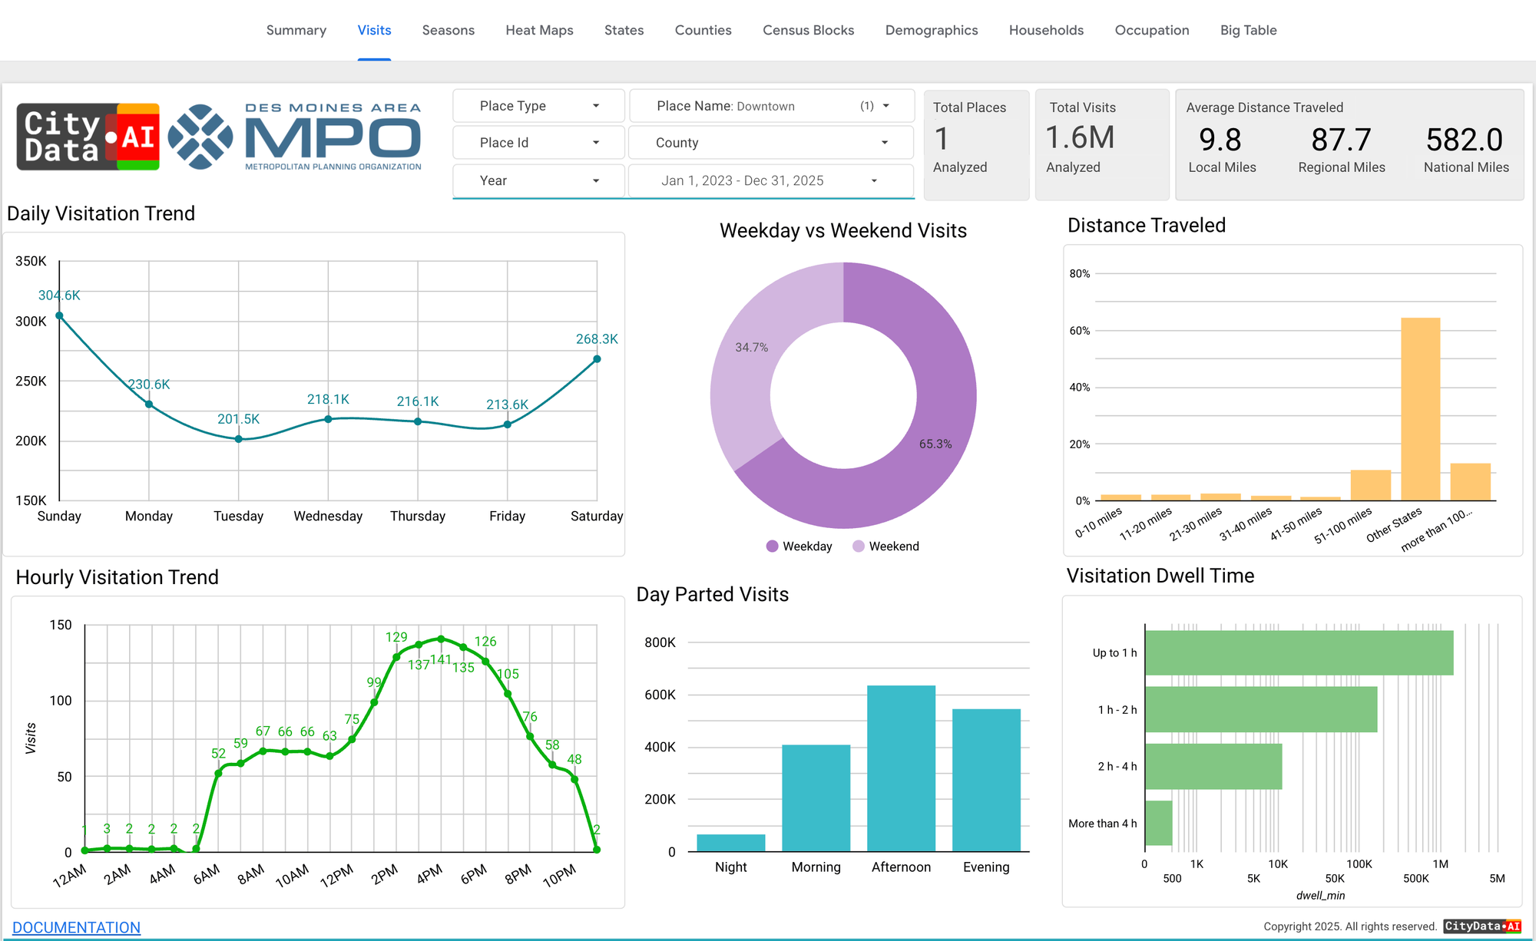Toggle Weekend legend item in donut chart
This screenshot has width=1536, height=941.
(886, 546)
